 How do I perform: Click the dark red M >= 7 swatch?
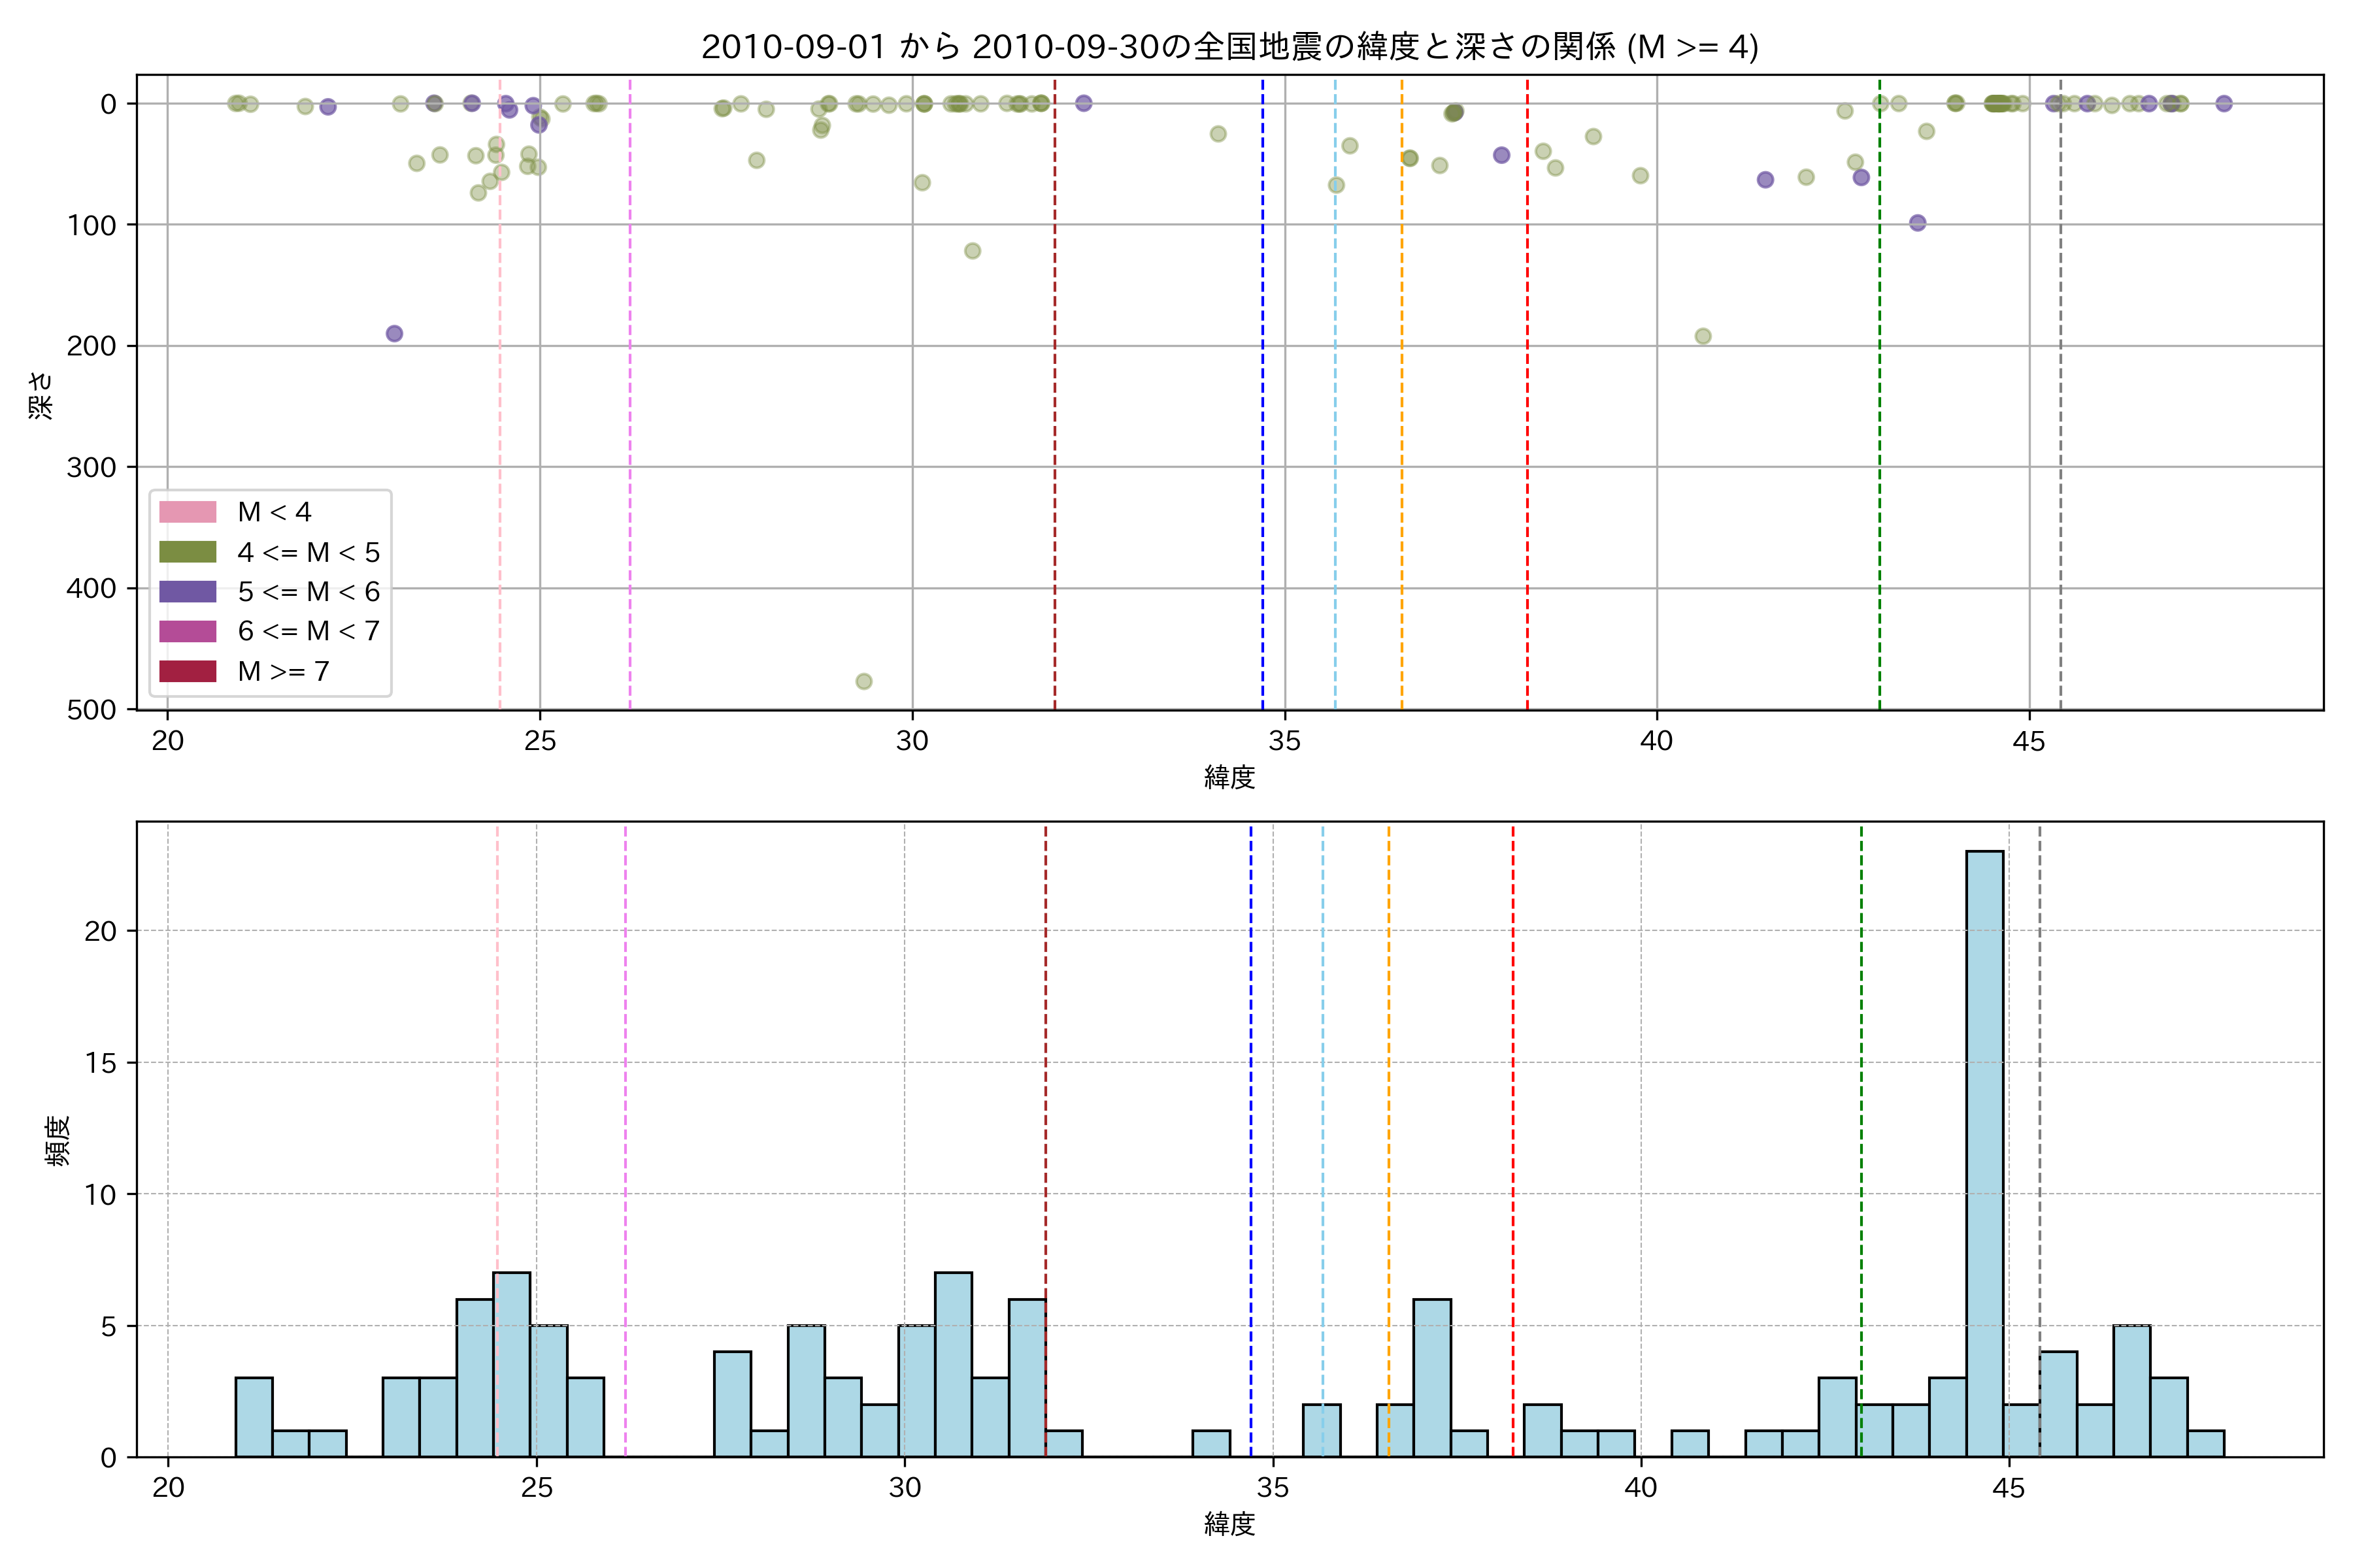pos(187,671)
